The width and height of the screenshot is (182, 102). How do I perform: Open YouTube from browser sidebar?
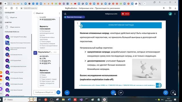pos(1,76)
